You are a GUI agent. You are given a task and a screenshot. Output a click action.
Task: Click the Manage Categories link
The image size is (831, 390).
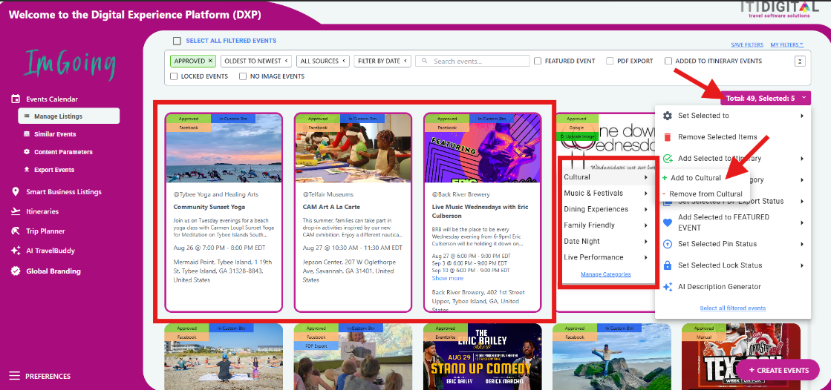pyautogui.click(x=606, y=274)
